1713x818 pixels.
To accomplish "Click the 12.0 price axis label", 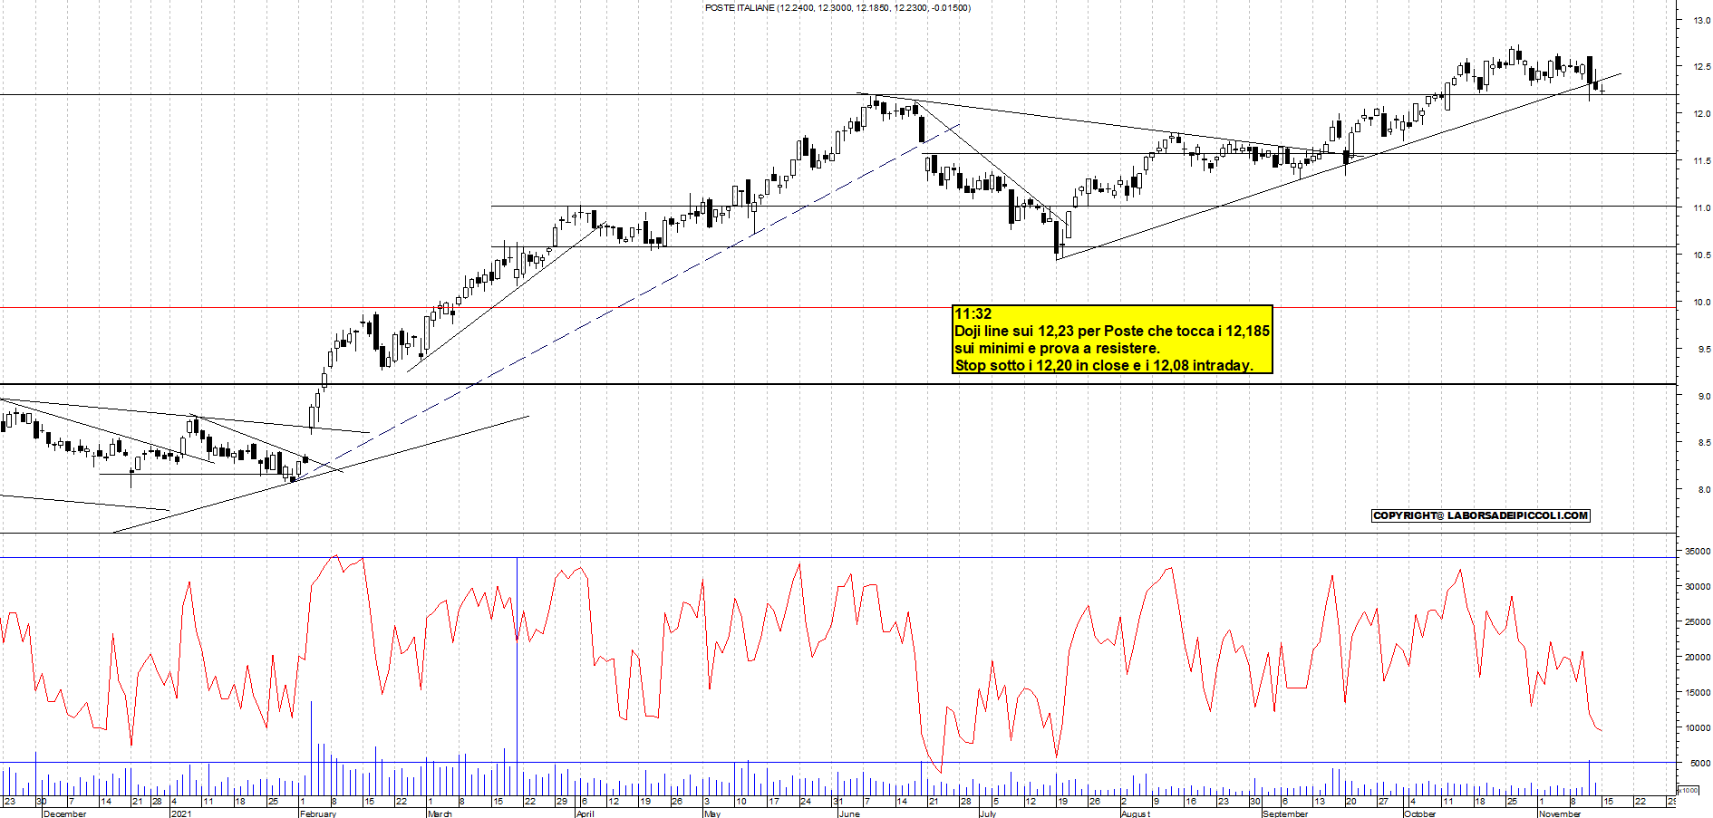I will pos(1702,114).
